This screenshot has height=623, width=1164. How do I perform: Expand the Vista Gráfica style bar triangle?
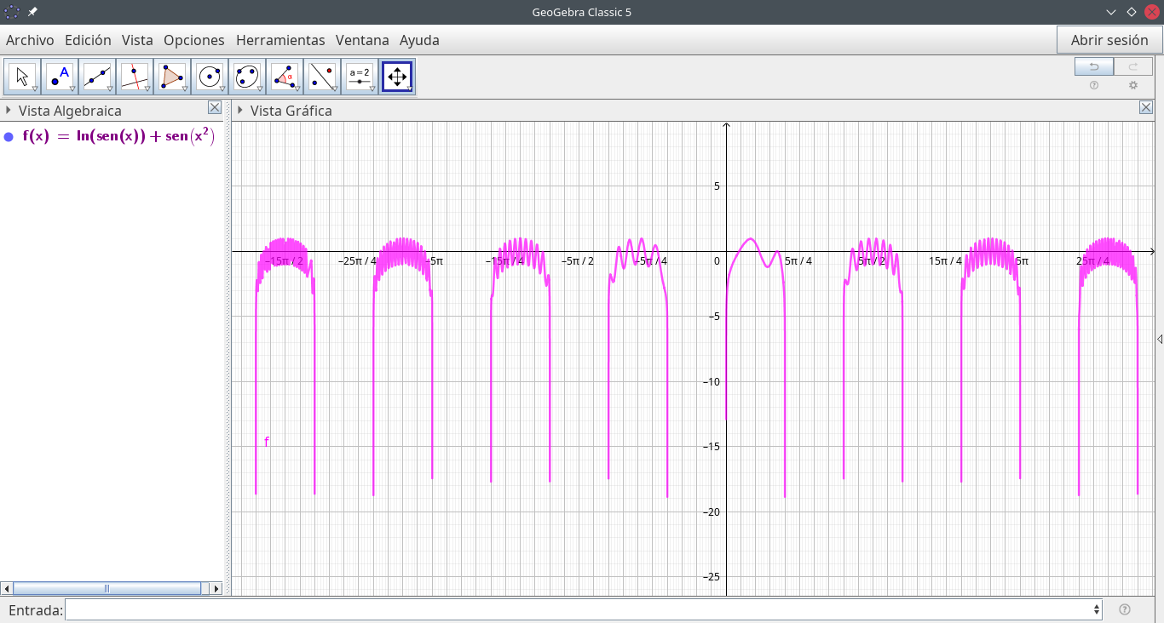tap(240, 110)
